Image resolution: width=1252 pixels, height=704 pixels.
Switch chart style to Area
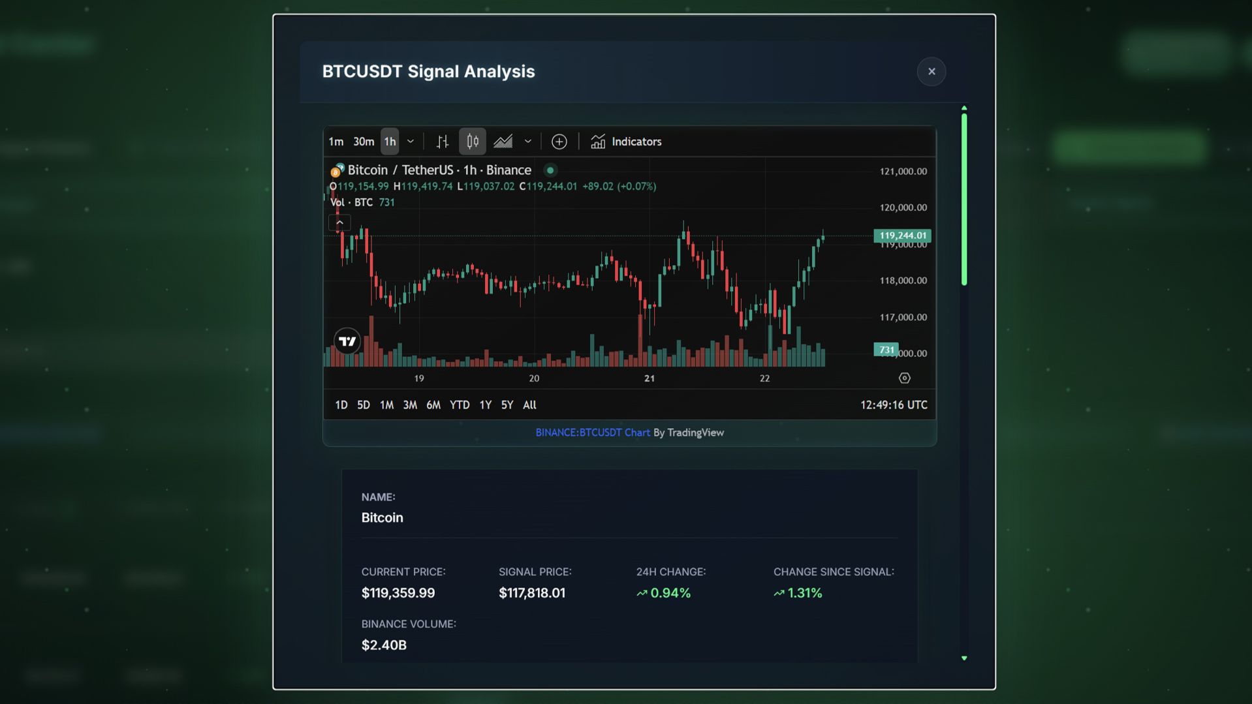(x=503, y=142)
